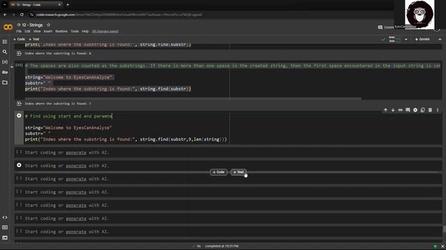Open the selected cell's editor settings gear
This screenshot has width=446, height=250.
point(415,110)
